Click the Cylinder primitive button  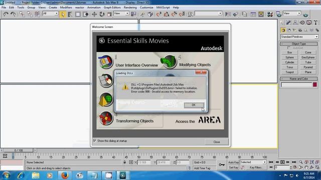click(289, 62)
